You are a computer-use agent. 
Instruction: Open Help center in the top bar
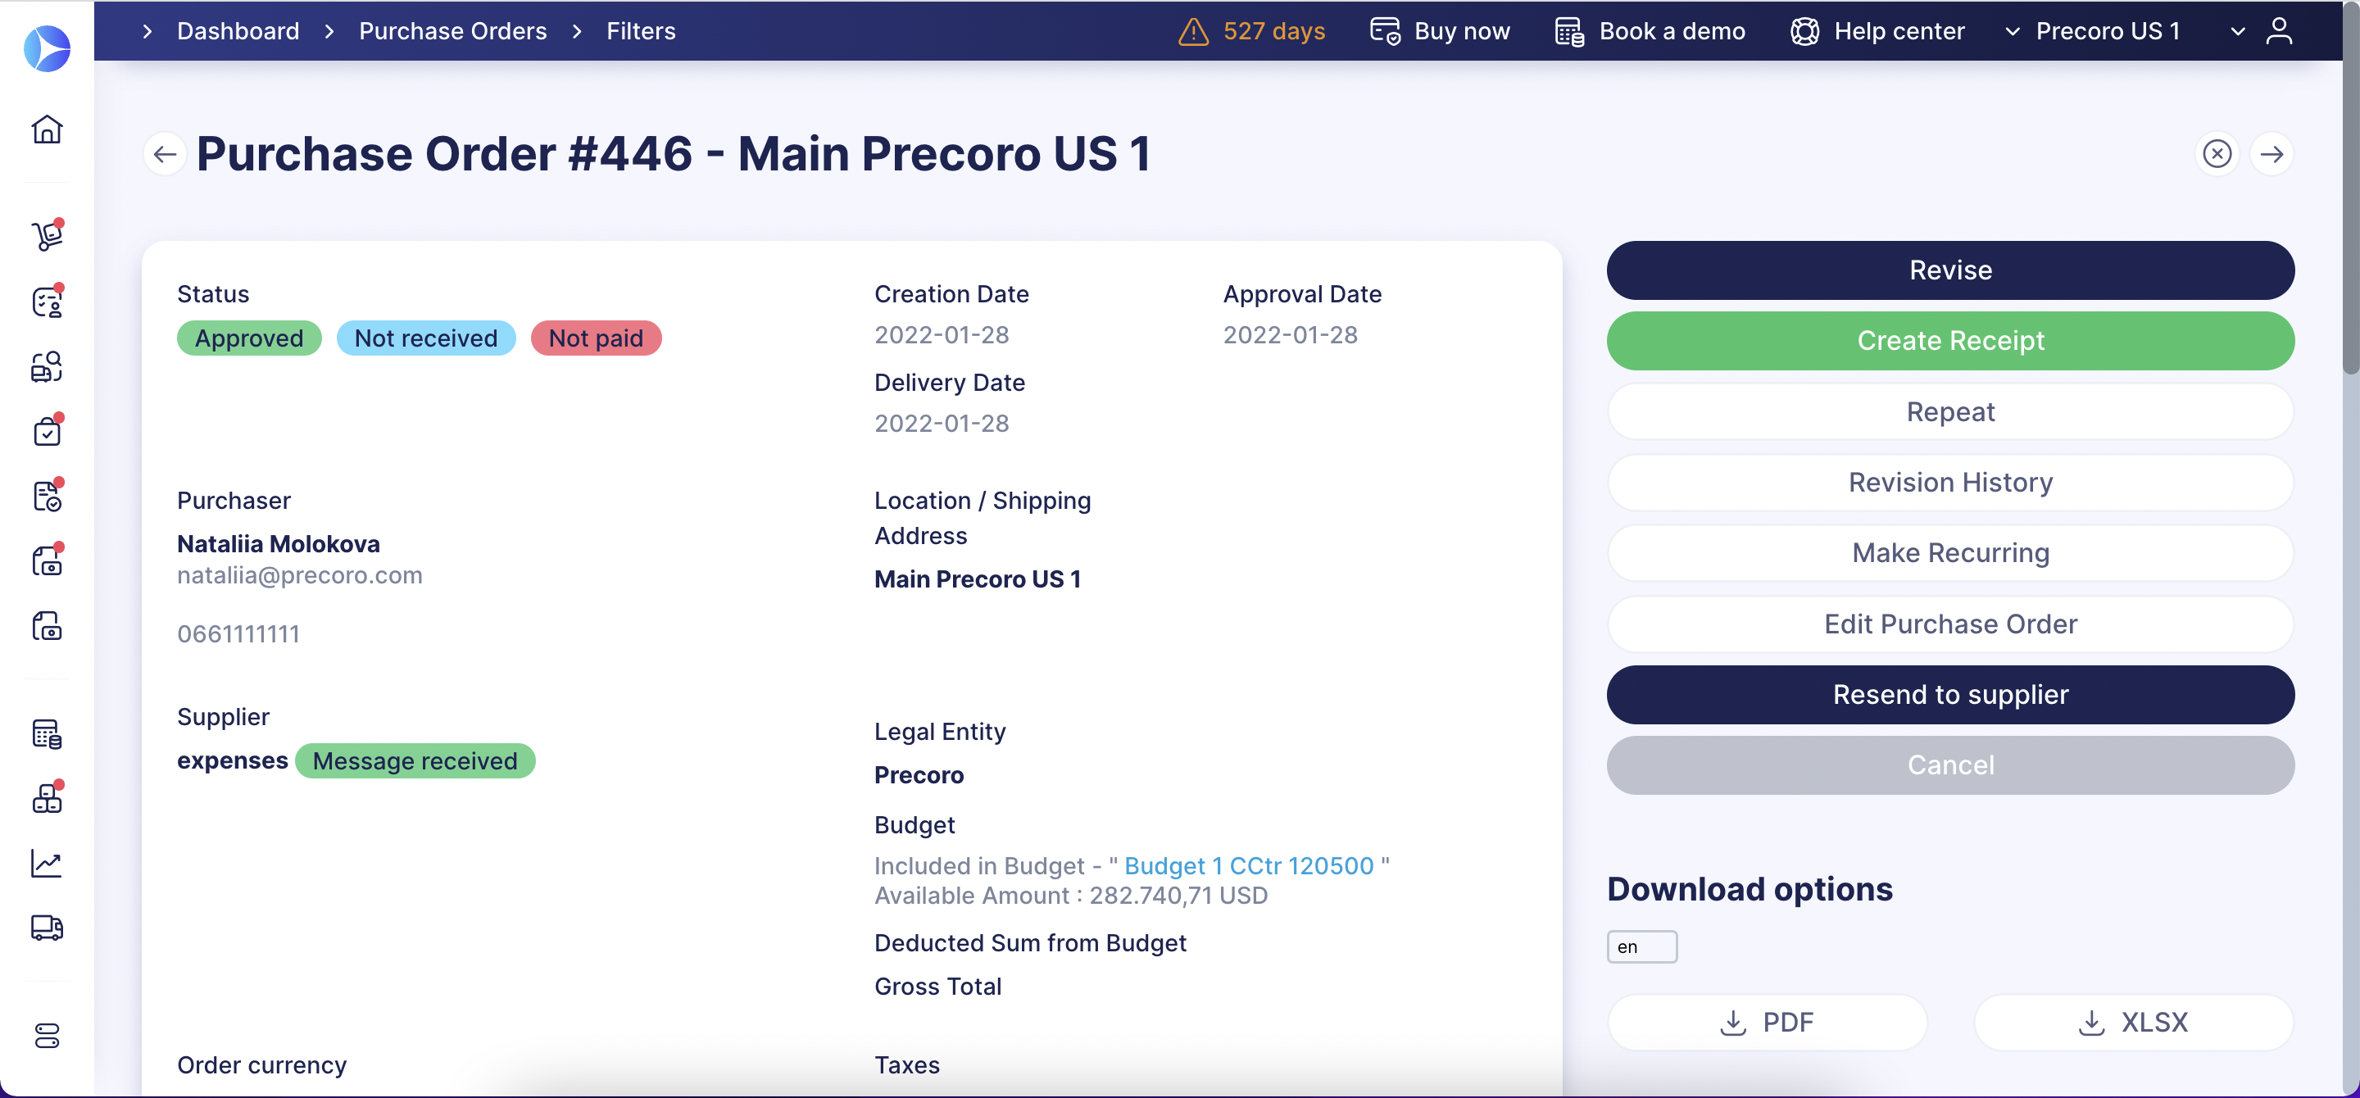coord(1899,31)
